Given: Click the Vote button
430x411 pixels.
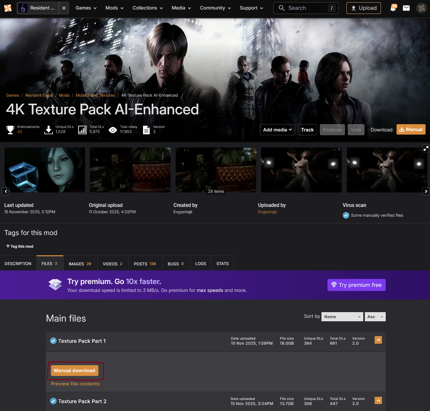Looking at the screenshot, I should click(x=356, y=130).
